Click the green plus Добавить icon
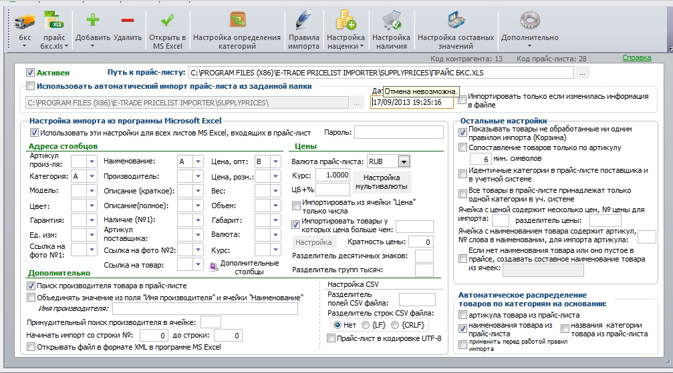 (93, 20)
